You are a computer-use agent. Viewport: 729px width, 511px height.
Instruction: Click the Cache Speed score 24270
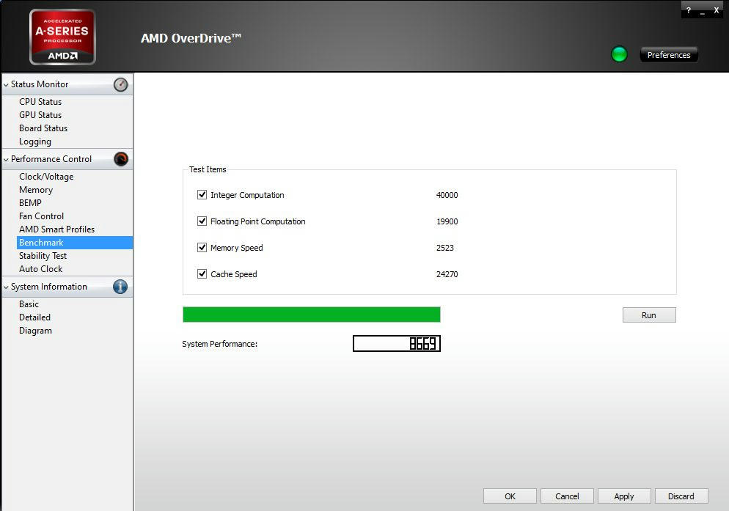pyautogui.click(x=447, y=274)
